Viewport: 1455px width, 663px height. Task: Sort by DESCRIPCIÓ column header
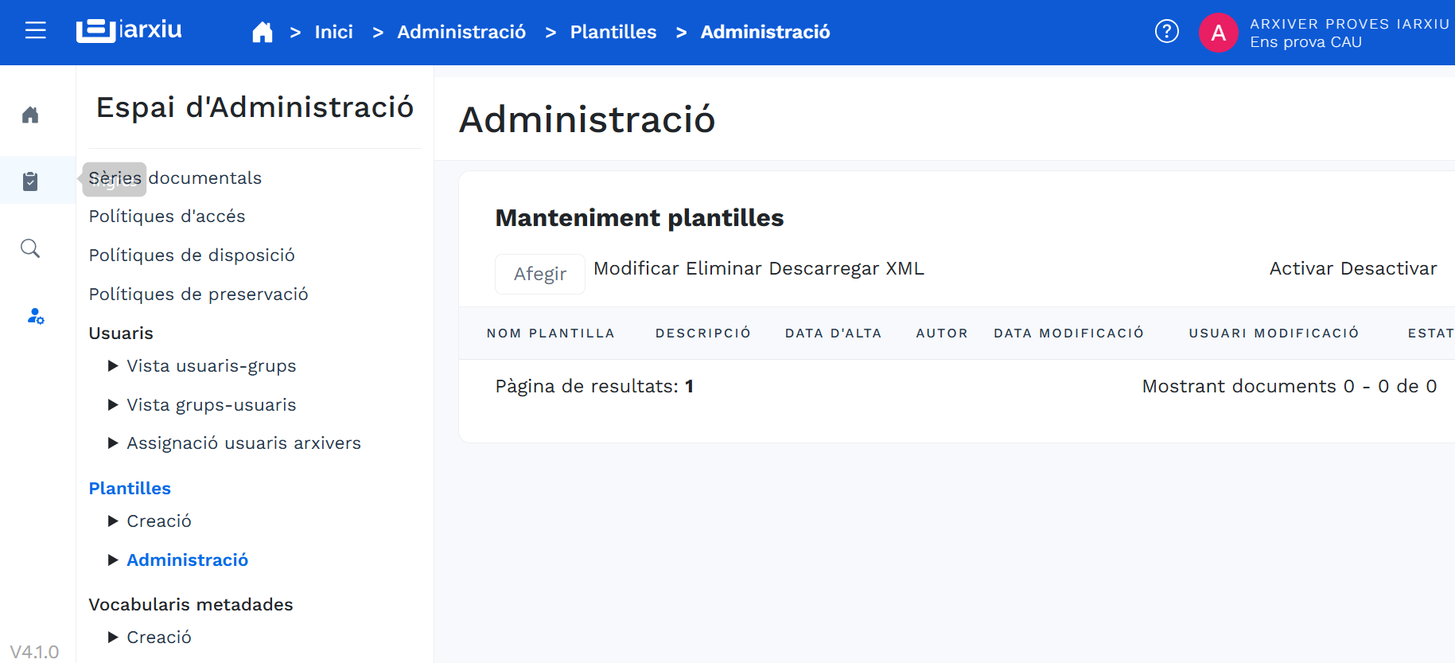[x=703, y=333]
